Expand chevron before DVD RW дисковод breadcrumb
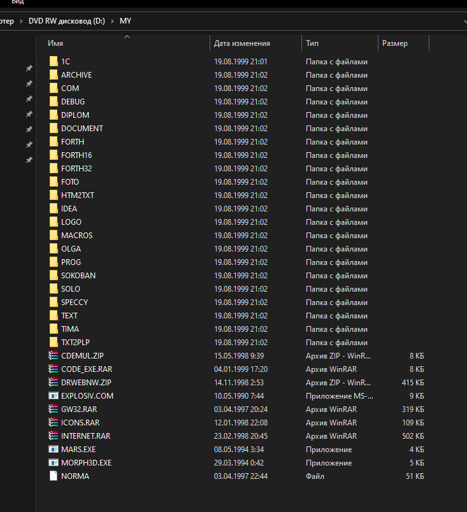 pyautogui.click(x=21, y=21)
